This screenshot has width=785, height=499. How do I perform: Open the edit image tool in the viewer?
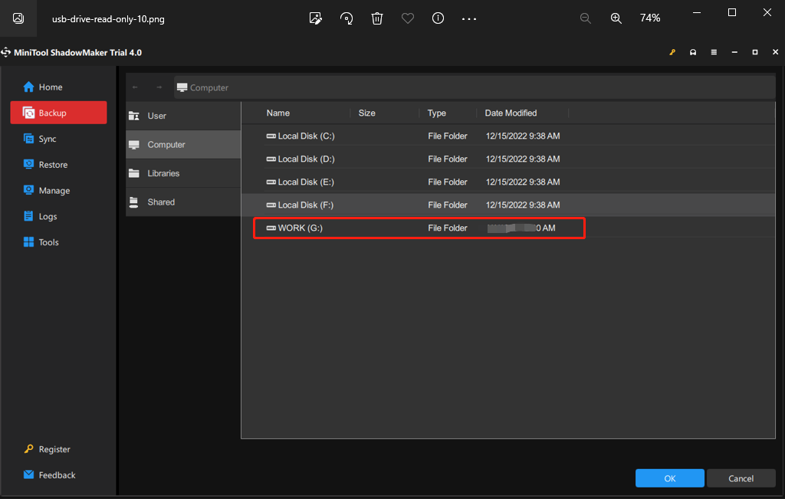pos(315,18)
